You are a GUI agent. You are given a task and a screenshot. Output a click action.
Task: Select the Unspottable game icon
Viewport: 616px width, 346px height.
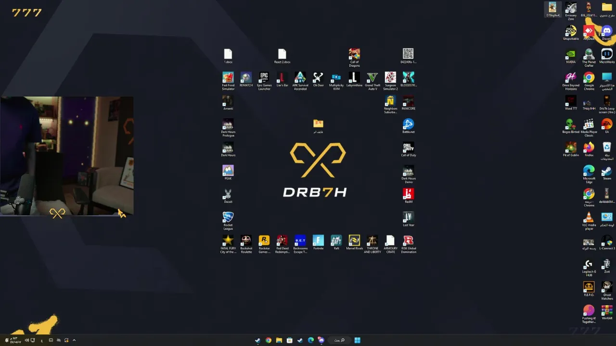point(571,33)
